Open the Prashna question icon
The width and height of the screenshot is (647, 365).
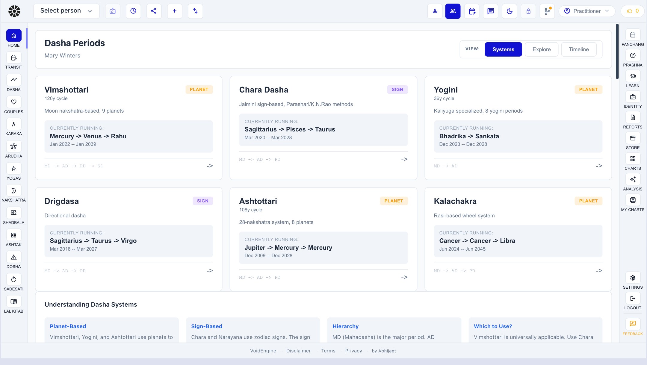(x=633, y=55)
